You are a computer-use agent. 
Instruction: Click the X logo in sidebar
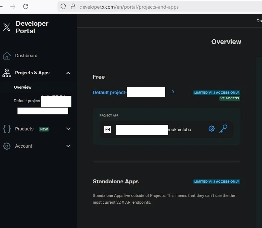tap(7, 27)
